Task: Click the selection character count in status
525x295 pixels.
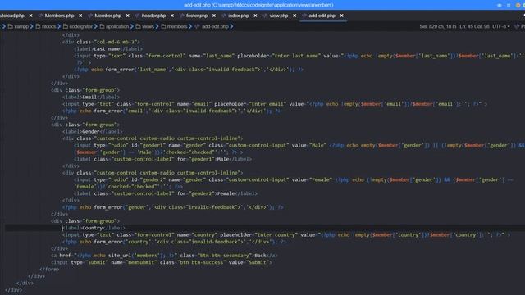Action: (437, 26)
